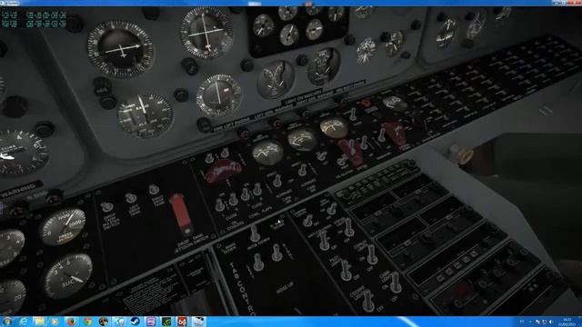Toggle the Right Drop Tank switch
The image size is (582, 327).
pyautogui.click(x=154, y=190)
